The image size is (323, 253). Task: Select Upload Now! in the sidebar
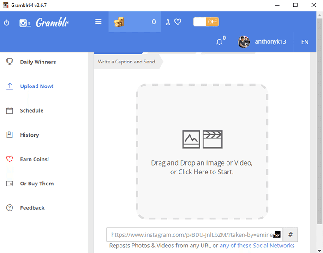[36, 86]
